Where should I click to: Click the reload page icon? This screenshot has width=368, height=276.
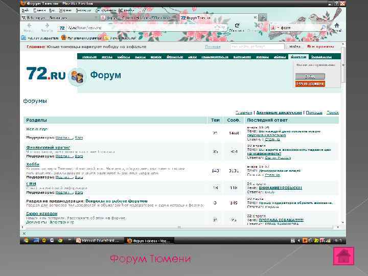tap(237, 25)
